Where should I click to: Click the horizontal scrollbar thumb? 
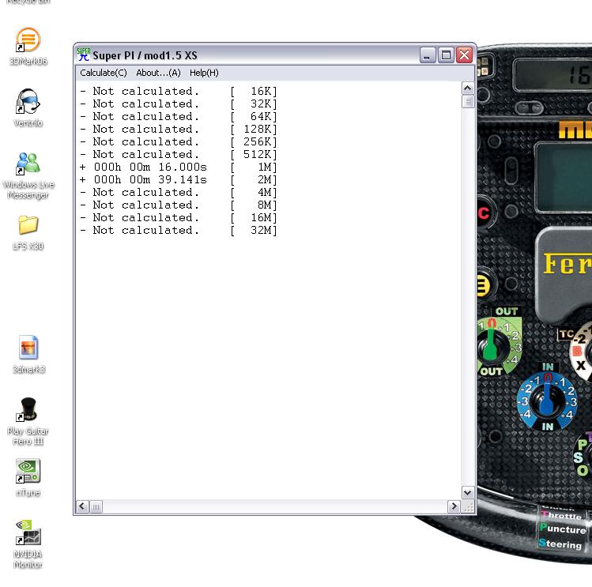tap(96, 506)
